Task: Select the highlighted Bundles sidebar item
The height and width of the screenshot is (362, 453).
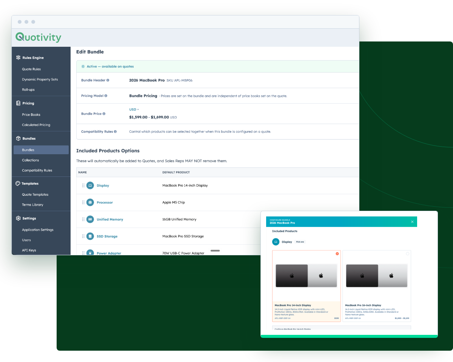Action: pos(41,150)
